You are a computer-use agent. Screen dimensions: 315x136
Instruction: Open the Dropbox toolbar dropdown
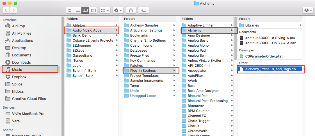click(308, 10)
